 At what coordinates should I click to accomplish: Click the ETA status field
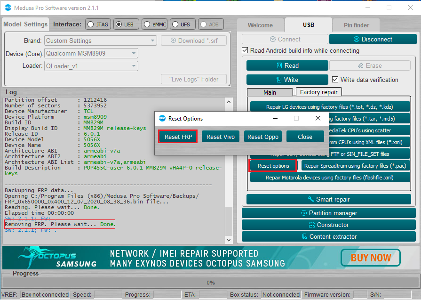(213, 295)
